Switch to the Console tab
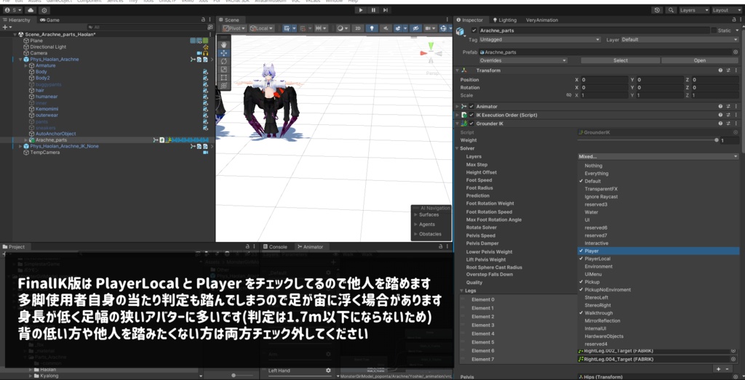745x380 pixels. [275, 247]
